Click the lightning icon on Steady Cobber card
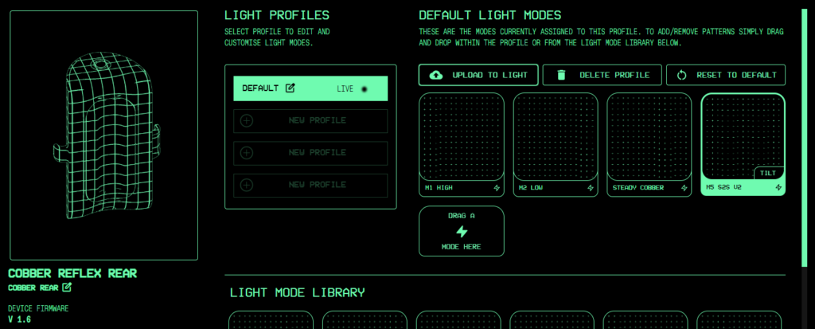Screen dimensions: 815x329 tap(684, 189)
